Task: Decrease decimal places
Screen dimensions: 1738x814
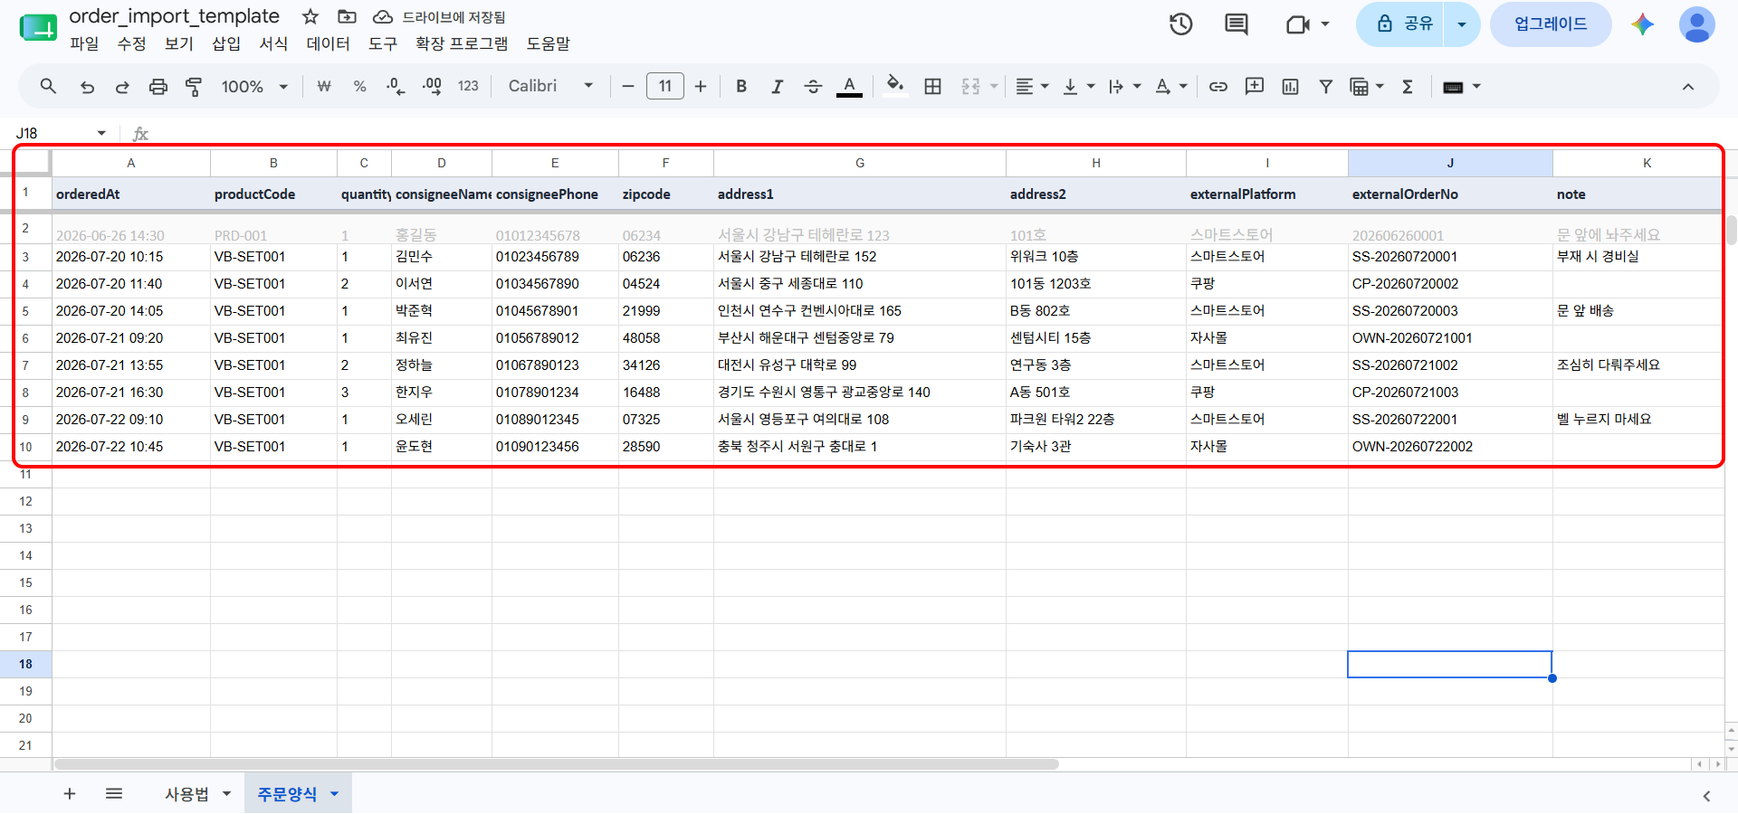Action: [396, 87]
